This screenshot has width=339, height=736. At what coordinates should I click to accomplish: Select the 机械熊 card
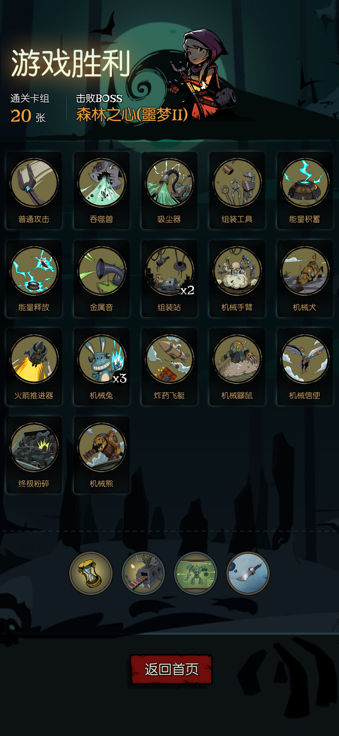(x=102, y=455)
